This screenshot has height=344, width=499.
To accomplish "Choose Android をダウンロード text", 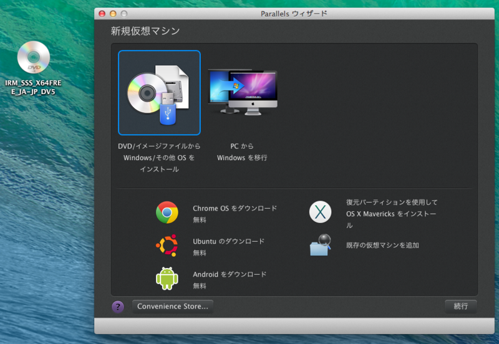I will tap(230, 274).
